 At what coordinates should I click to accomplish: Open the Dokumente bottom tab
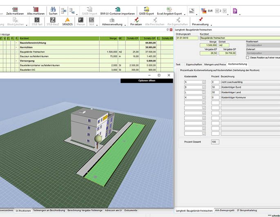131,210
